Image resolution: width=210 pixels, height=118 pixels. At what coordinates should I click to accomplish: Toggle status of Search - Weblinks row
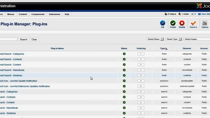pos(124,113)
